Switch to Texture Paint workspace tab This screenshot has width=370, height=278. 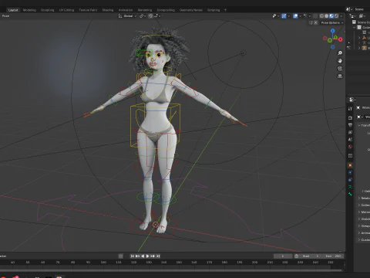click(x=88, y=10)
